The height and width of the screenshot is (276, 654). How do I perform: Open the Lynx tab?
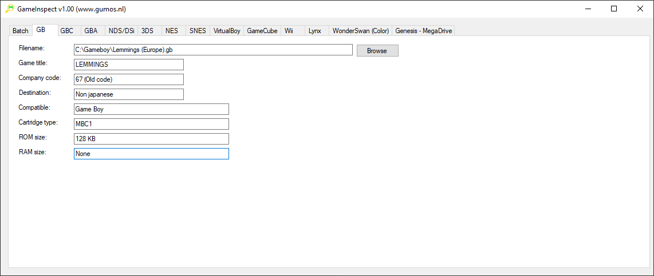pyautogui.click(x=315, y=31)
